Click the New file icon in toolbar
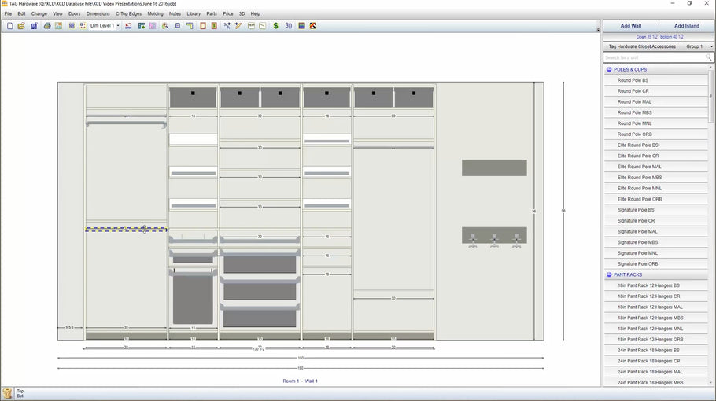Screen dimensions: 716x401 [9, 26]
